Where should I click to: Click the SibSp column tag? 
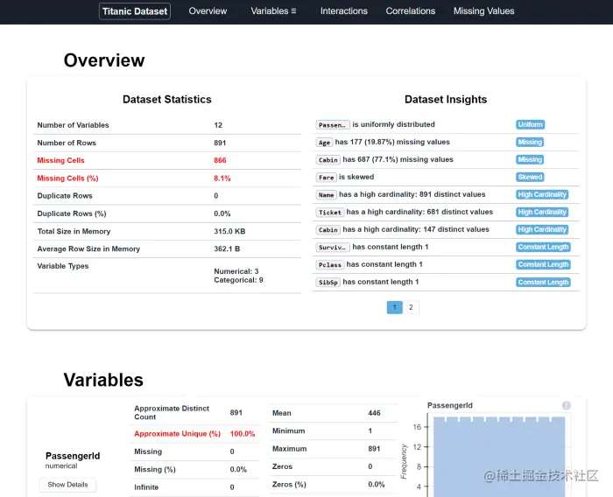[x=328, y=283]
